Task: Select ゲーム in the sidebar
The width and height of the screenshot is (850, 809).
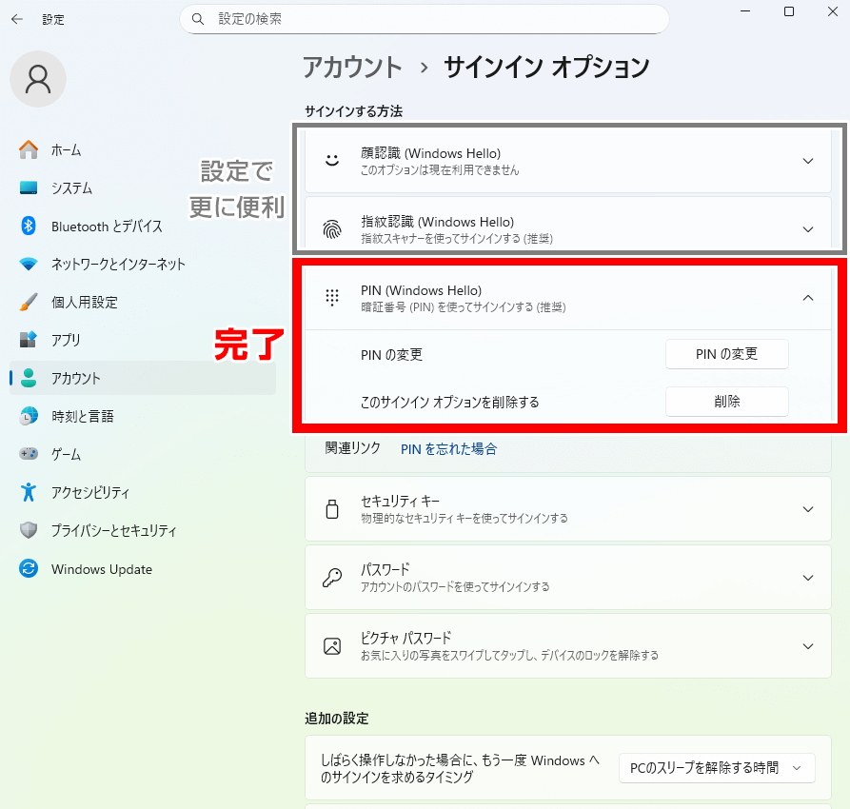Action: pyautogui.click(x=66, y=455)
